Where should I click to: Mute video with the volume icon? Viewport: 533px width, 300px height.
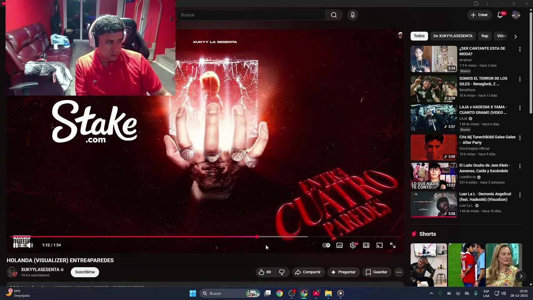pyautogui.click(x=31, y=245)
